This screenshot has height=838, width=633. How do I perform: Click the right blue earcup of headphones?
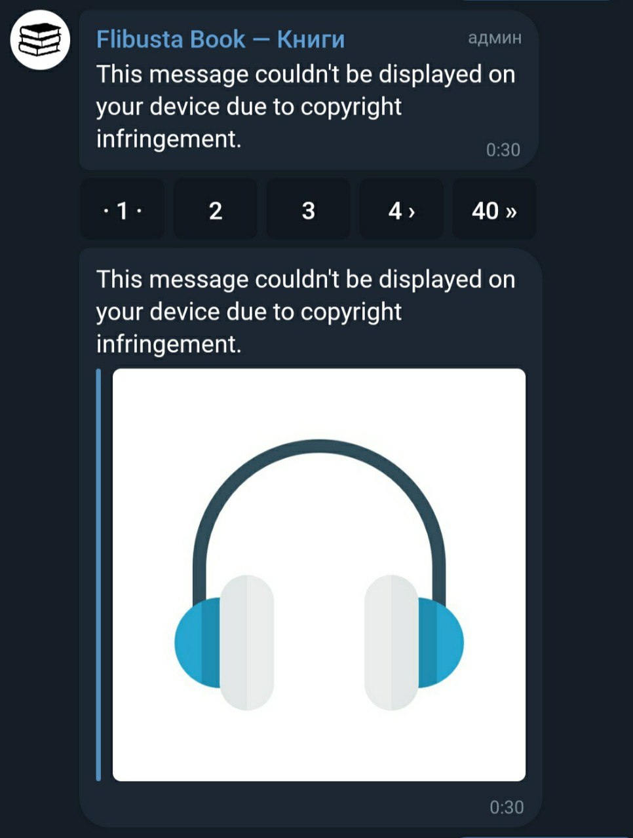tap(440, 642)
